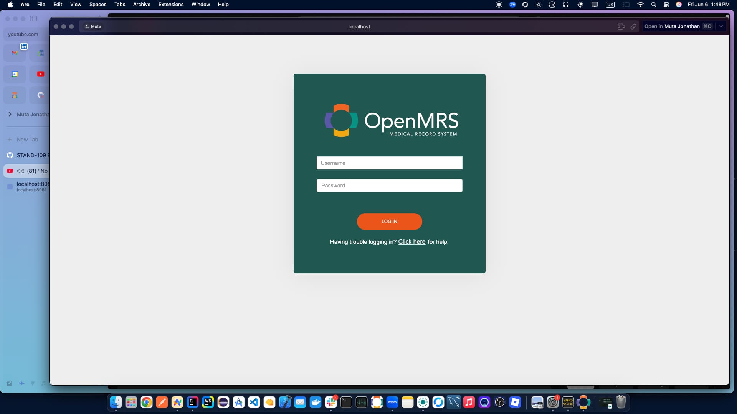Open Finder from the dock
This screenshot has width=737, height=414.
pyautogui.click(x=116, y=402)
